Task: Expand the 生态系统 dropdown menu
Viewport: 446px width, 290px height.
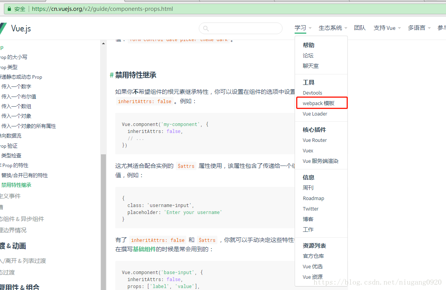Action: pos(333,28)
